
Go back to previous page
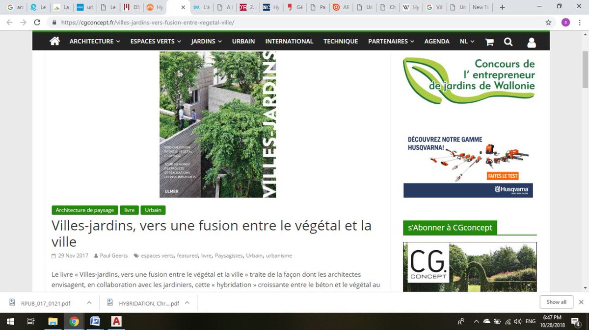click(x=10, y=23)
